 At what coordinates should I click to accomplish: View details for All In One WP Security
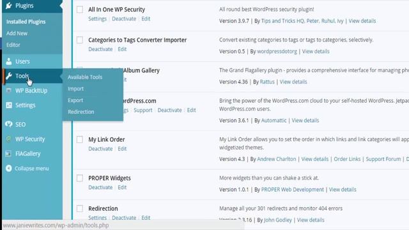[x=362, y=21]
